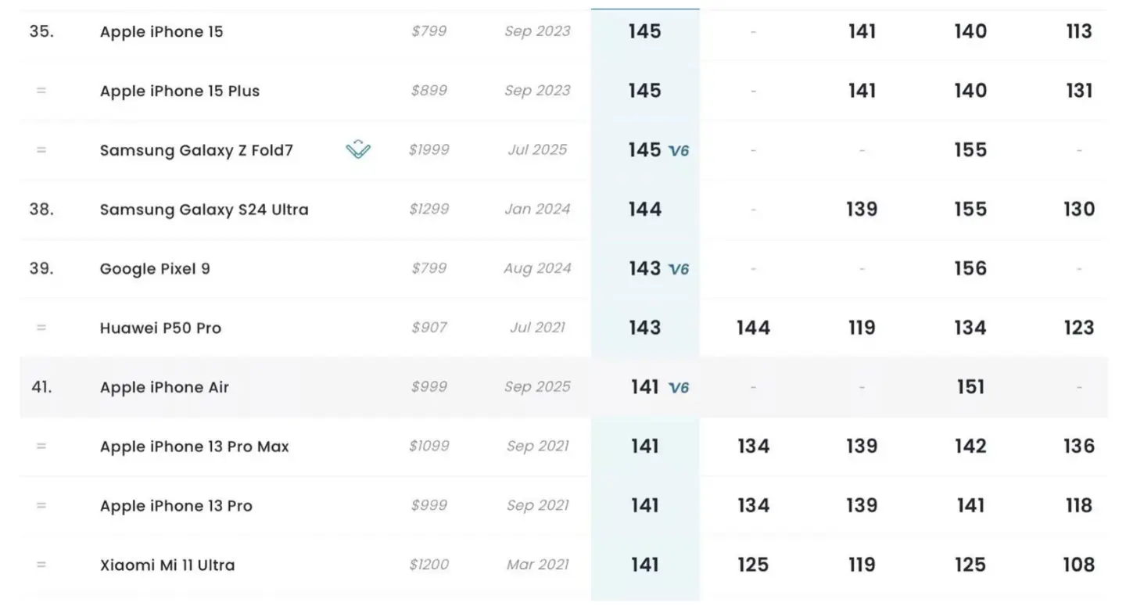
Task: Open the Apple iPhone 15 entry
Action: click(161, 31)
